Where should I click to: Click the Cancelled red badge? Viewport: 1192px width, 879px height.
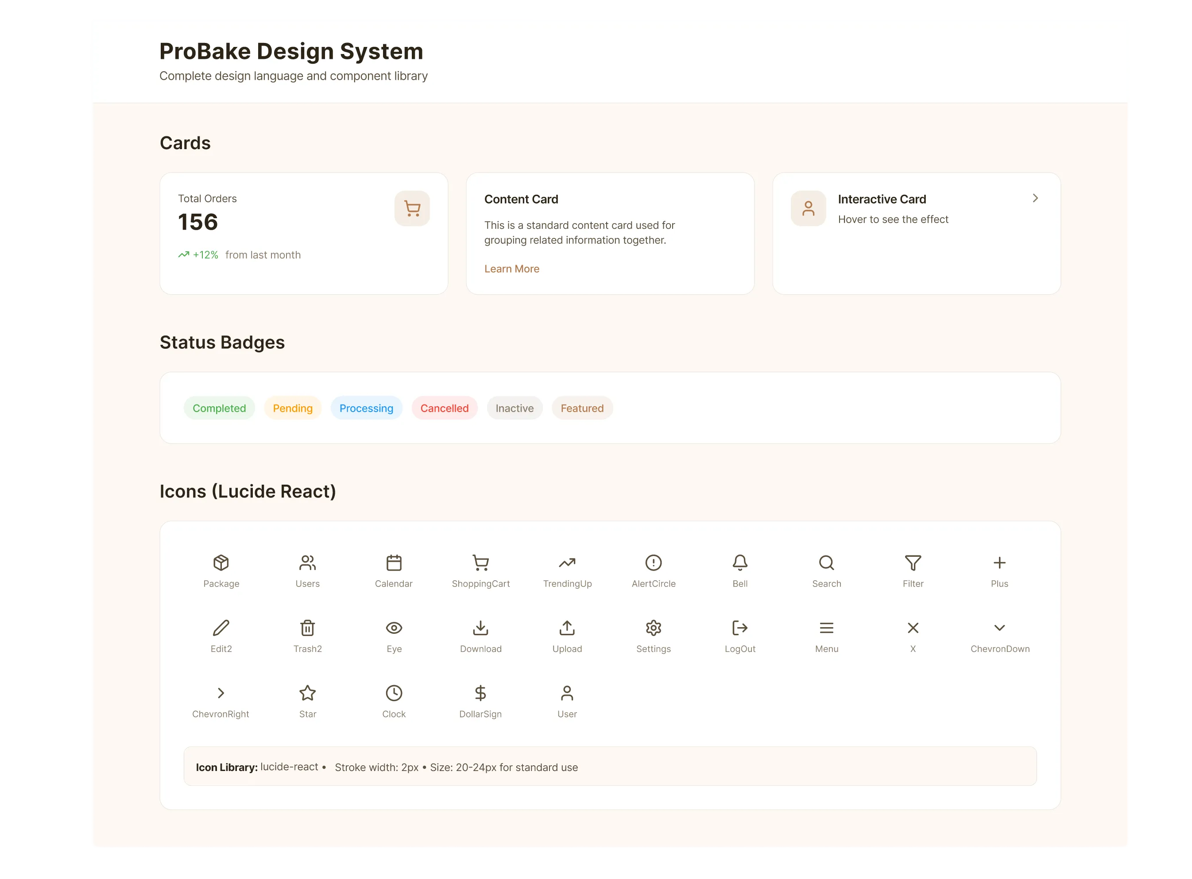445,408
